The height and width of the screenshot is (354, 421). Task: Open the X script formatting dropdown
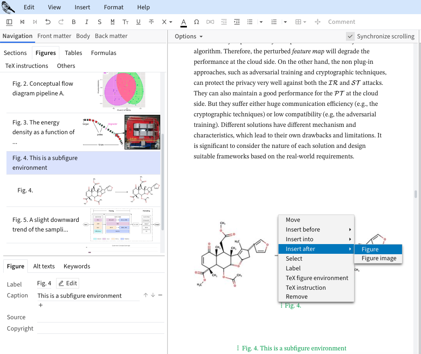(167, 22)
